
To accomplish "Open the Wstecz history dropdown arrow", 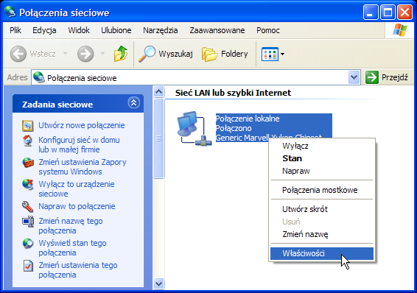I will pyautogui.click(x=65, y=54).
